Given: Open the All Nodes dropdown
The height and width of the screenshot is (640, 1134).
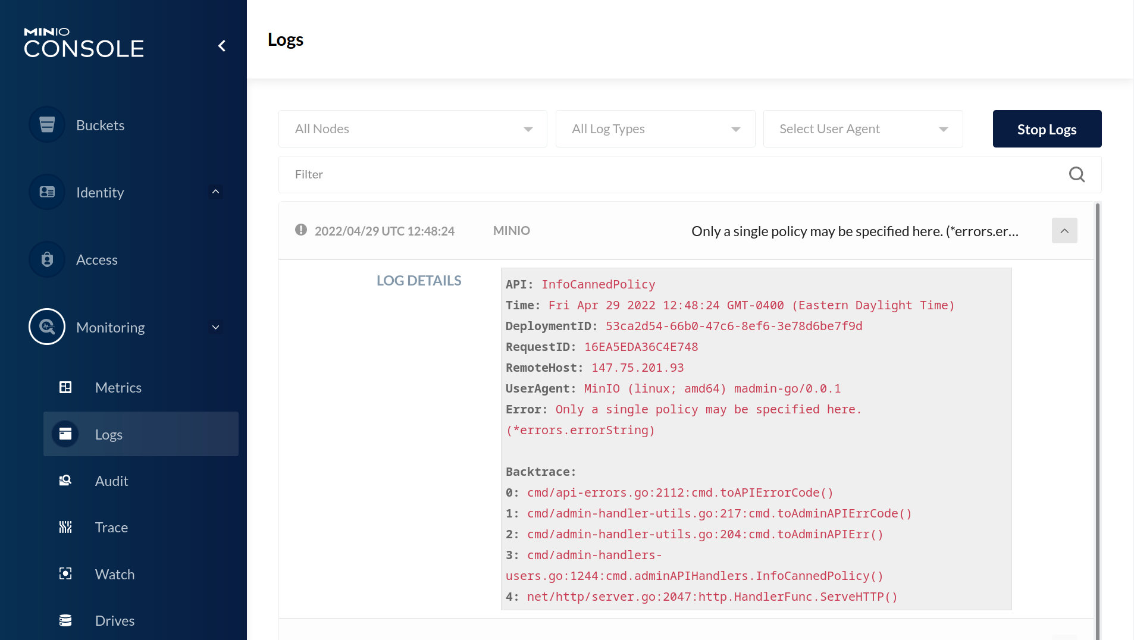Looking at the screenshot, I should coord(413,128).
